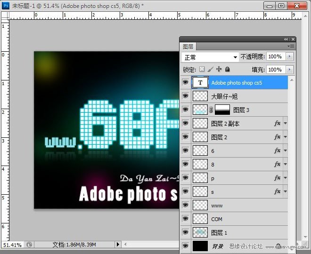Viewport: 311px width, 254px height.
Task: Click the fx icon on 图层 2
Action: [277, 137]
